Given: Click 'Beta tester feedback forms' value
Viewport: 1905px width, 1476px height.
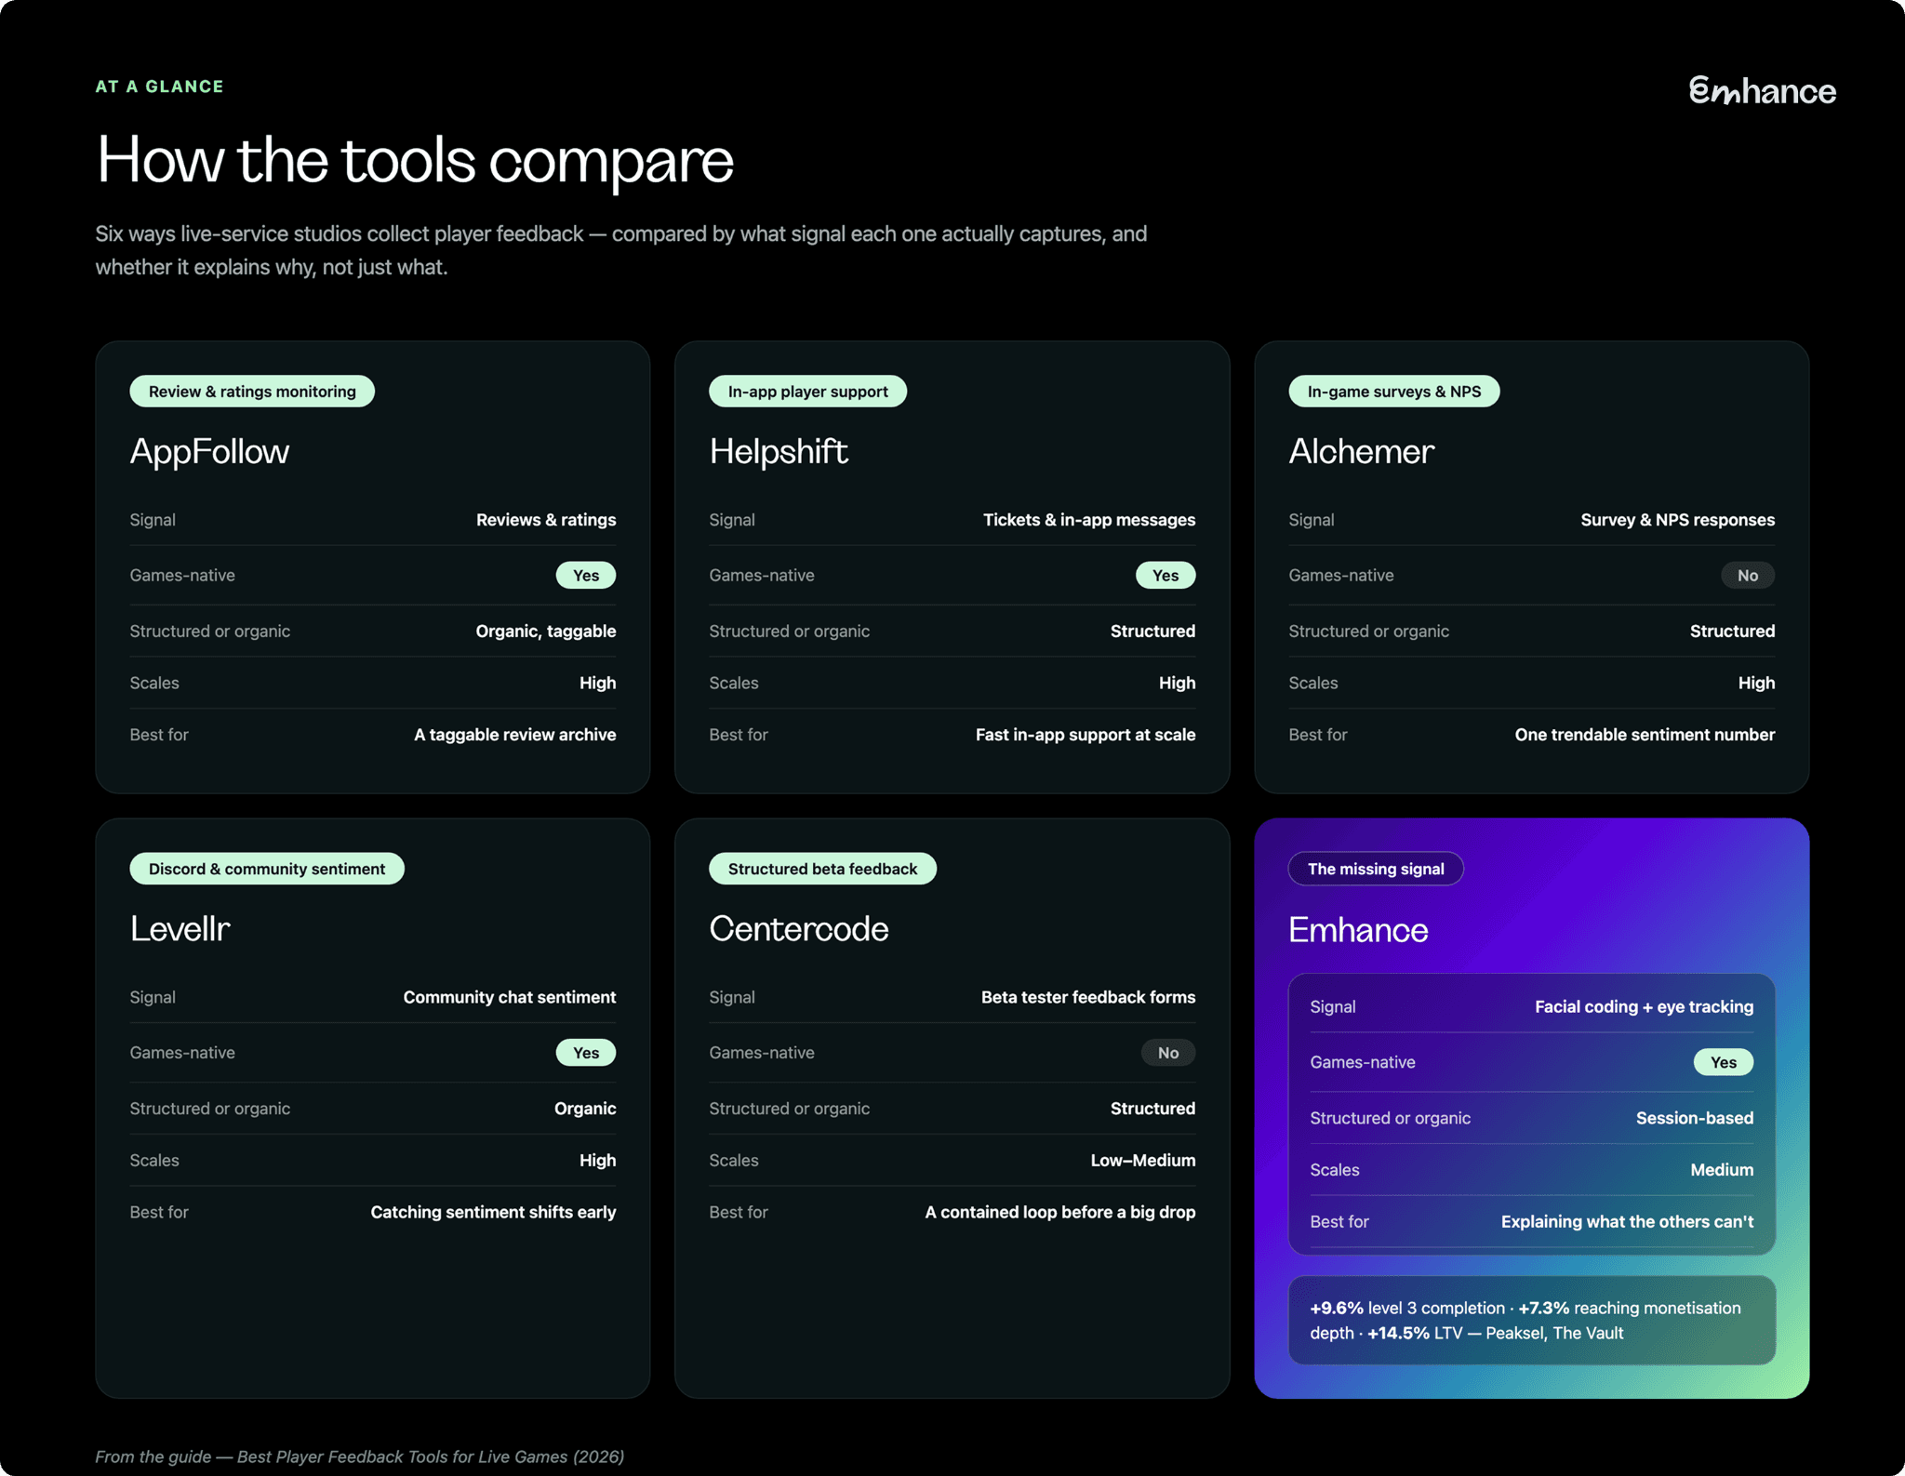Looking at the screenshot, I should (1088, 997).
